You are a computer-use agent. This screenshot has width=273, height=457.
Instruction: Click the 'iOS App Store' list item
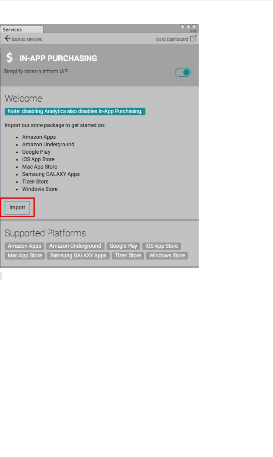[x=38, y=159]
